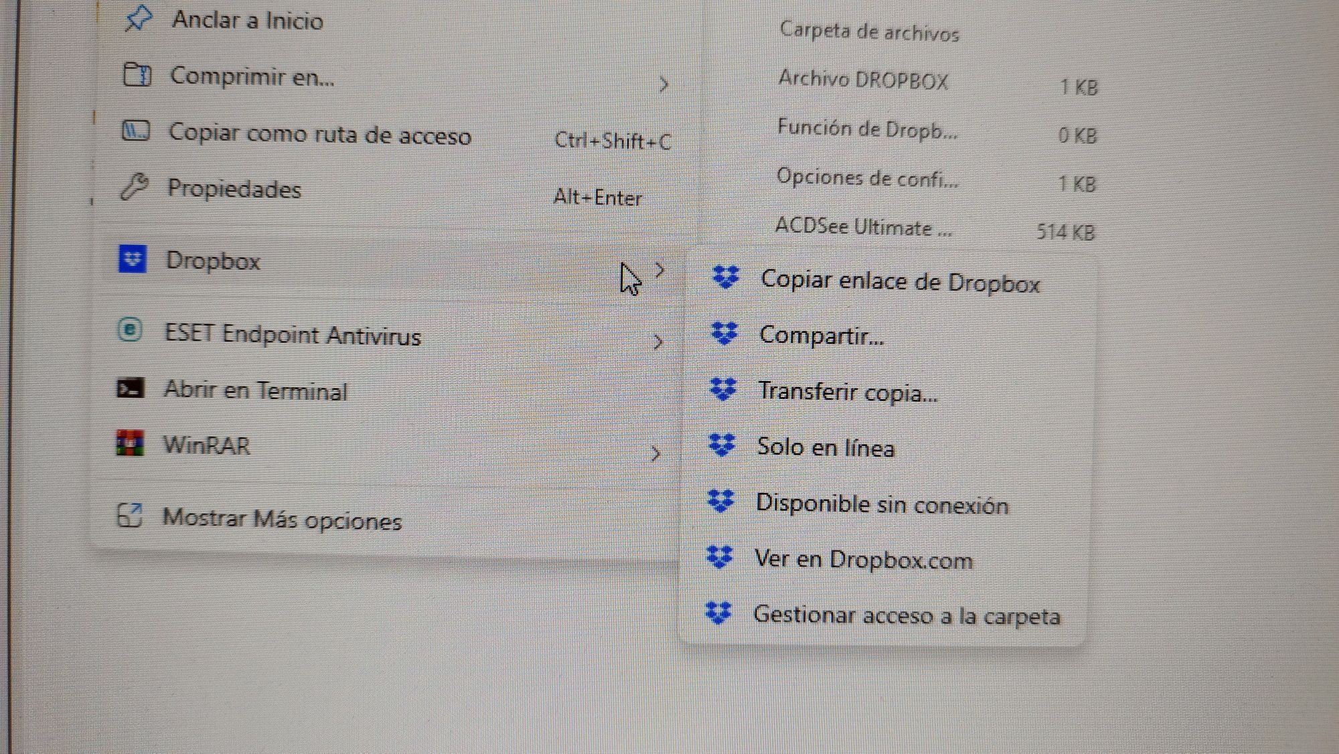The width and height of the screenshot is (1339, 754).
Task: Expand the ESET Endpoint Antivirus submenu chevron
Action: pyautogui.click(x=657, y=342)
